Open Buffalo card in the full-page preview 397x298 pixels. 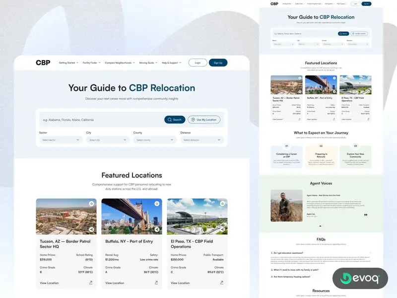tap(321, 99)
